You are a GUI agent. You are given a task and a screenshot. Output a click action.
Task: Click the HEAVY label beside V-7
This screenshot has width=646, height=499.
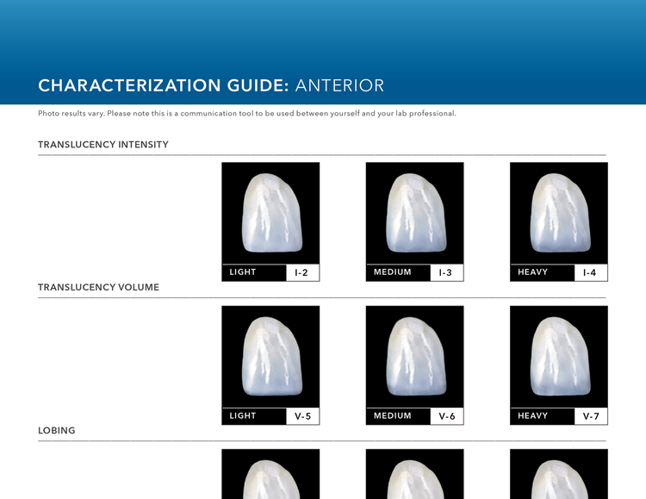(532, 415)
